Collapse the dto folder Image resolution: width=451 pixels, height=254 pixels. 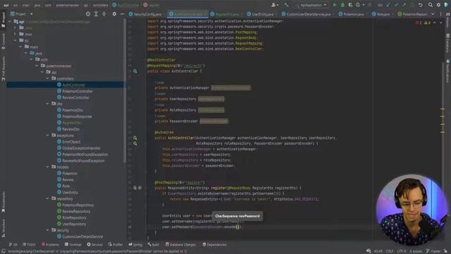pyautogui.click(x=47, y=104)
